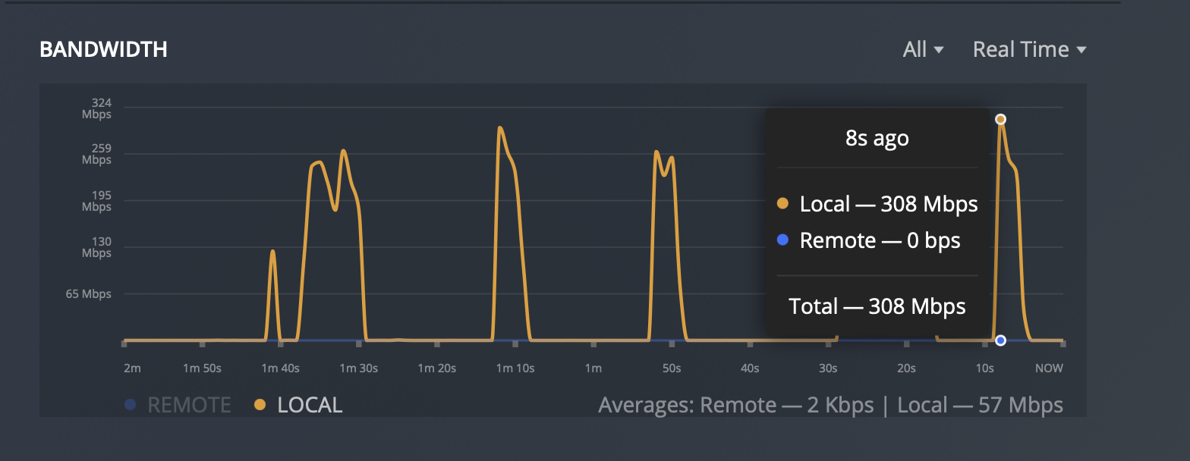Click the 324 Mbps axis label
Screen dimensions: 1190x461
[x=96, y=108]
